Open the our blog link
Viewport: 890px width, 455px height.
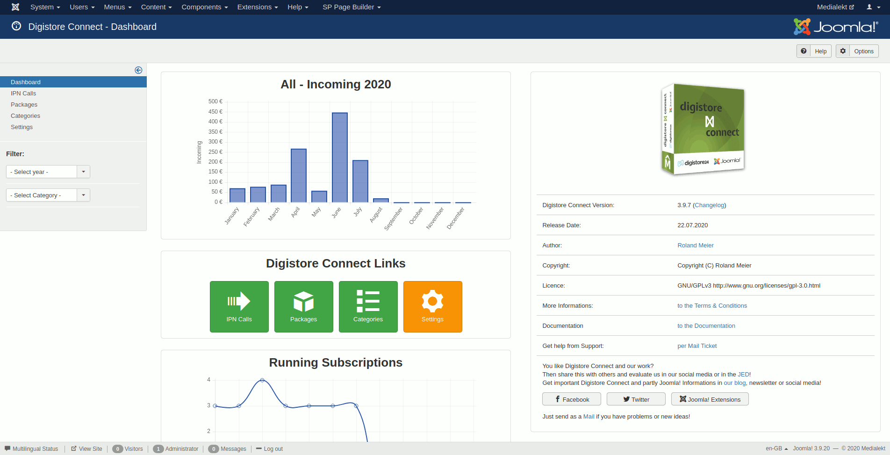click(x=735, y=383)
